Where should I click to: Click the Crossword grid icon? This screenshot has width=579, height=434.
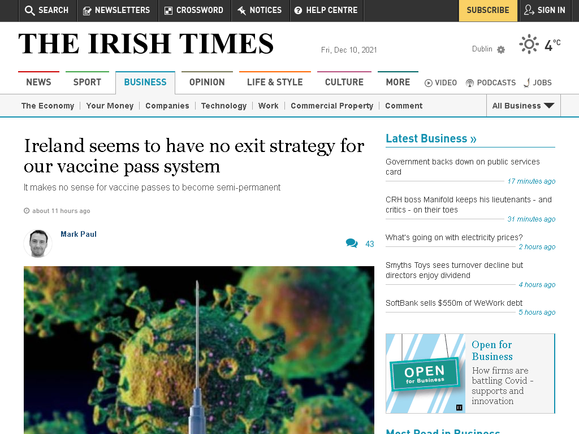[168, 11]
